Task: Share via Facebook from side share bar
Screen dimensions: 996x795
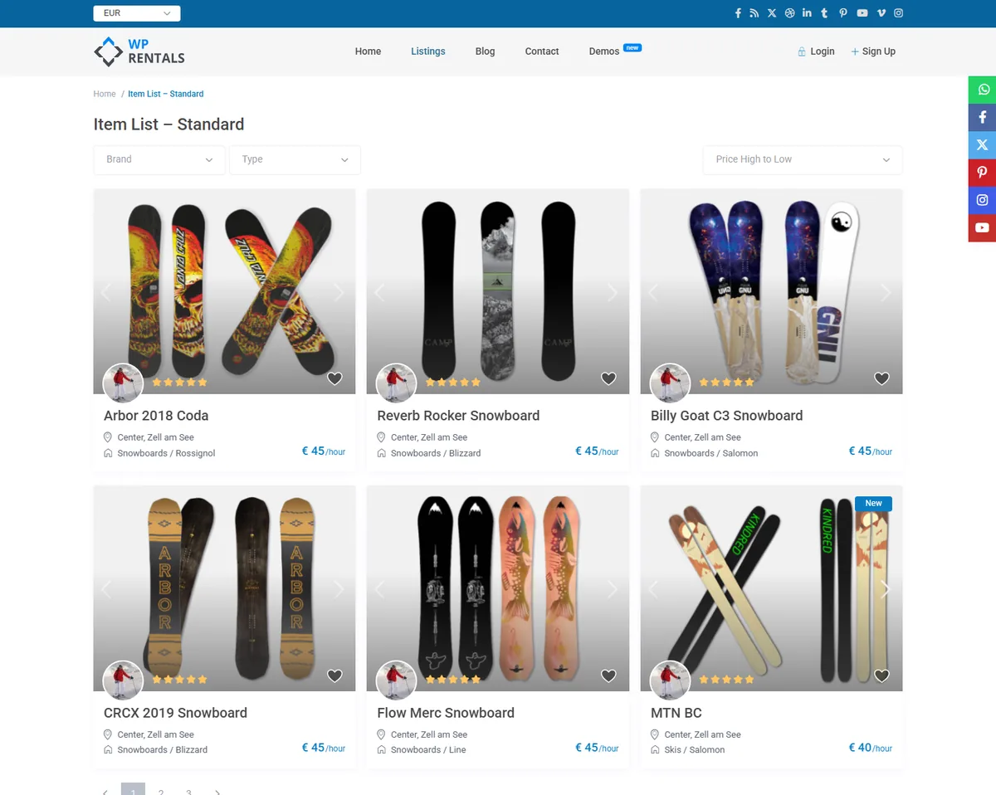Action: tap(982, 117)
